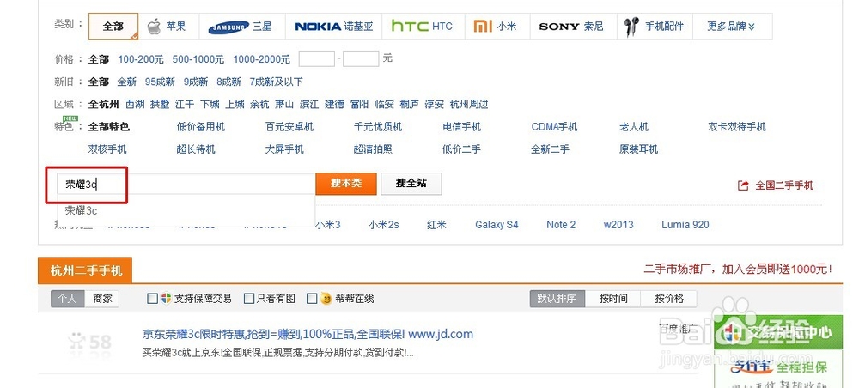
Task: Open the 手机配件 earphone accessories icon
Action: pyautogui.click(x=633, y=27)
